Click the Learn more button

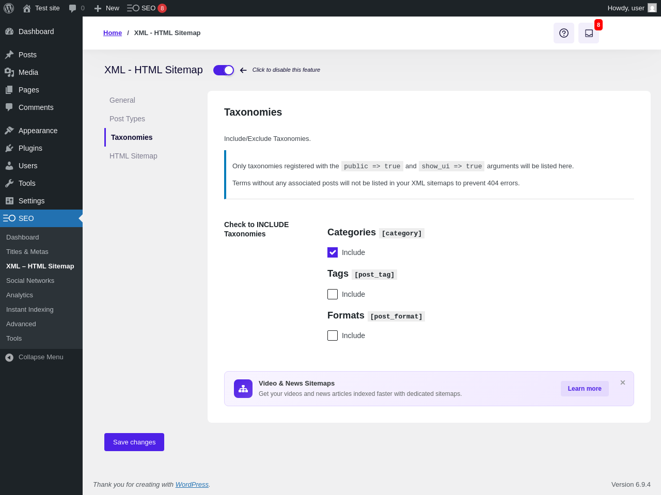(585, 389)
